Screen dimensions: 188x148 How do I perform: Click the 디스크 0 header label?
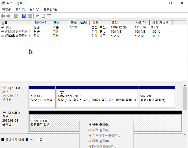(x=14, y=88)
